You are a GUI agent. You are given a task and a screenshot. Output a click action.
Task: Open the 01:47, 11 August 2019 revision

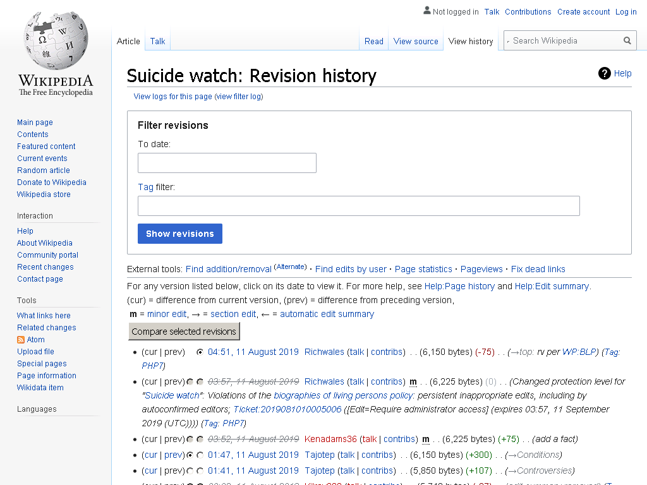253,455
